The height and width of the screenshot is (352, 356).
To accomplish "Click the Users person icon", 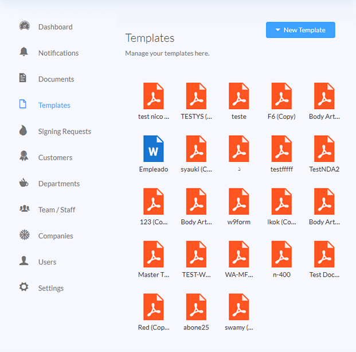I will coord(24,261).
